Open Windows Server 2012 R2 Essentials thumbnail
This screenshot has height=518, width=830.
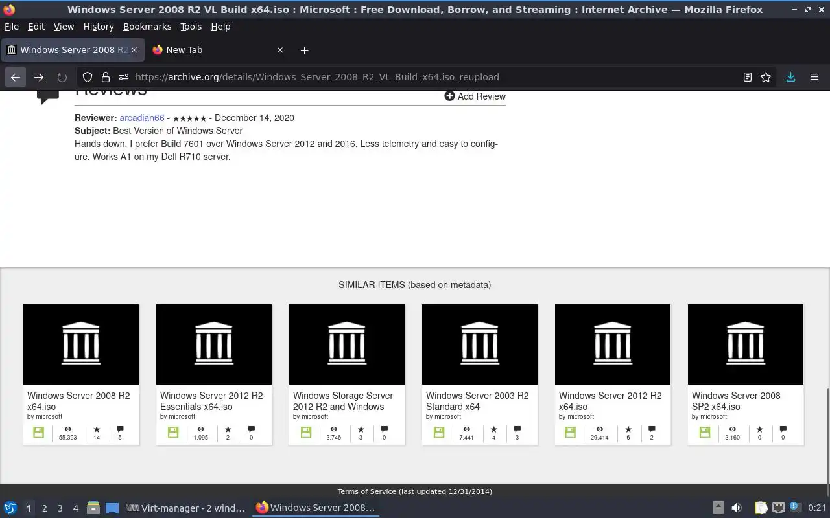[x=214, y=344]
